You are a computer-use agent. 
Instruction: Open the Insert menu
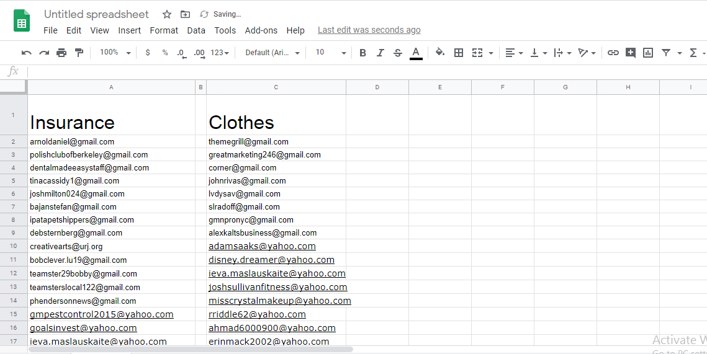tap(130, 30)
